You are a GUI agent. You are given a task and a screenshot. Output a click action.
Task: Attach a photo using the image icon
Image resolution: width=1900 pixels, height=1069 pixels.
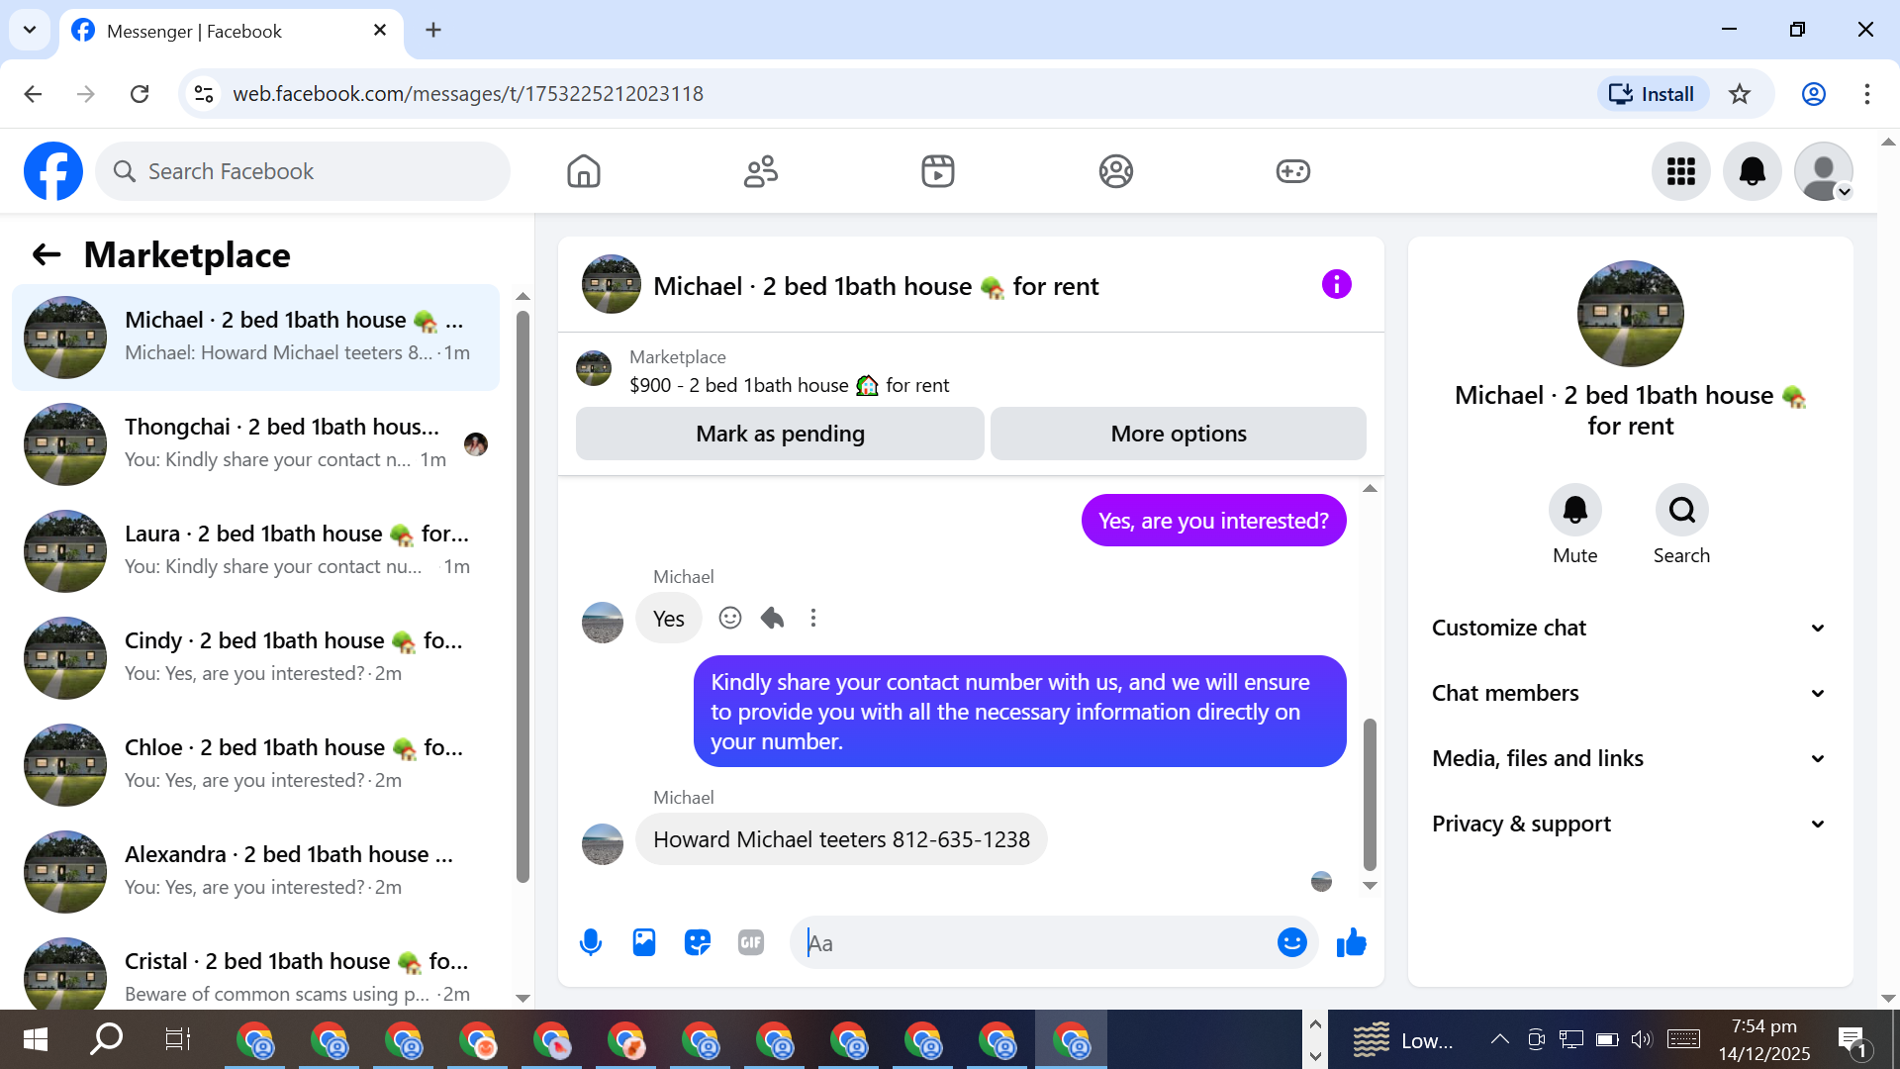click(644, 942)
